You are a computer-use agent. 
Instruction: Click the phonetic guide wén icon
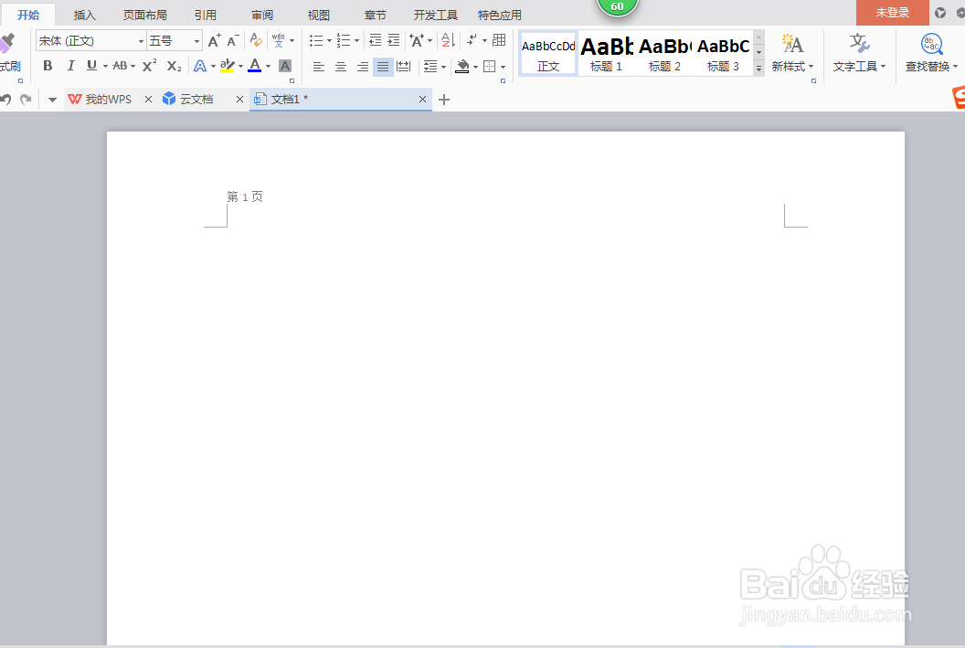278,40
